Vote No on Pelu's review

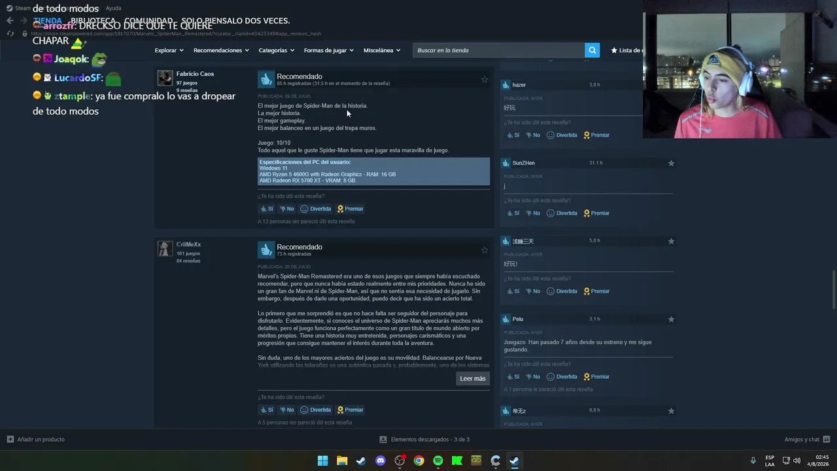[533, 377]
